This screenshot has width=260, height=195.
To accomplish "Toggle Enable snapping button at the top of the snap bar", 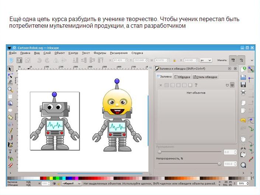I will point(251,69).
